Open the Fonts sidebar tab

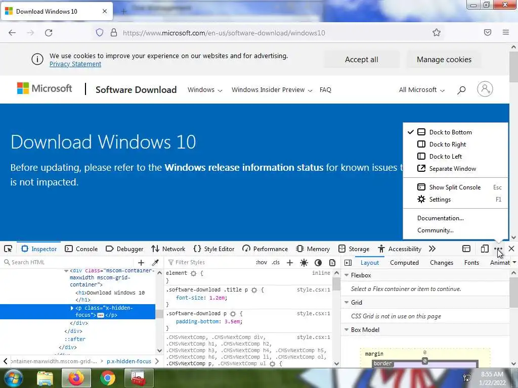click(471, 263)
